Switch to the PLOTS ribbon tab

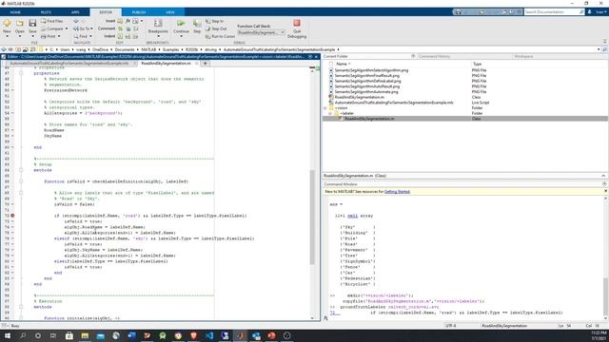point(46,12)
